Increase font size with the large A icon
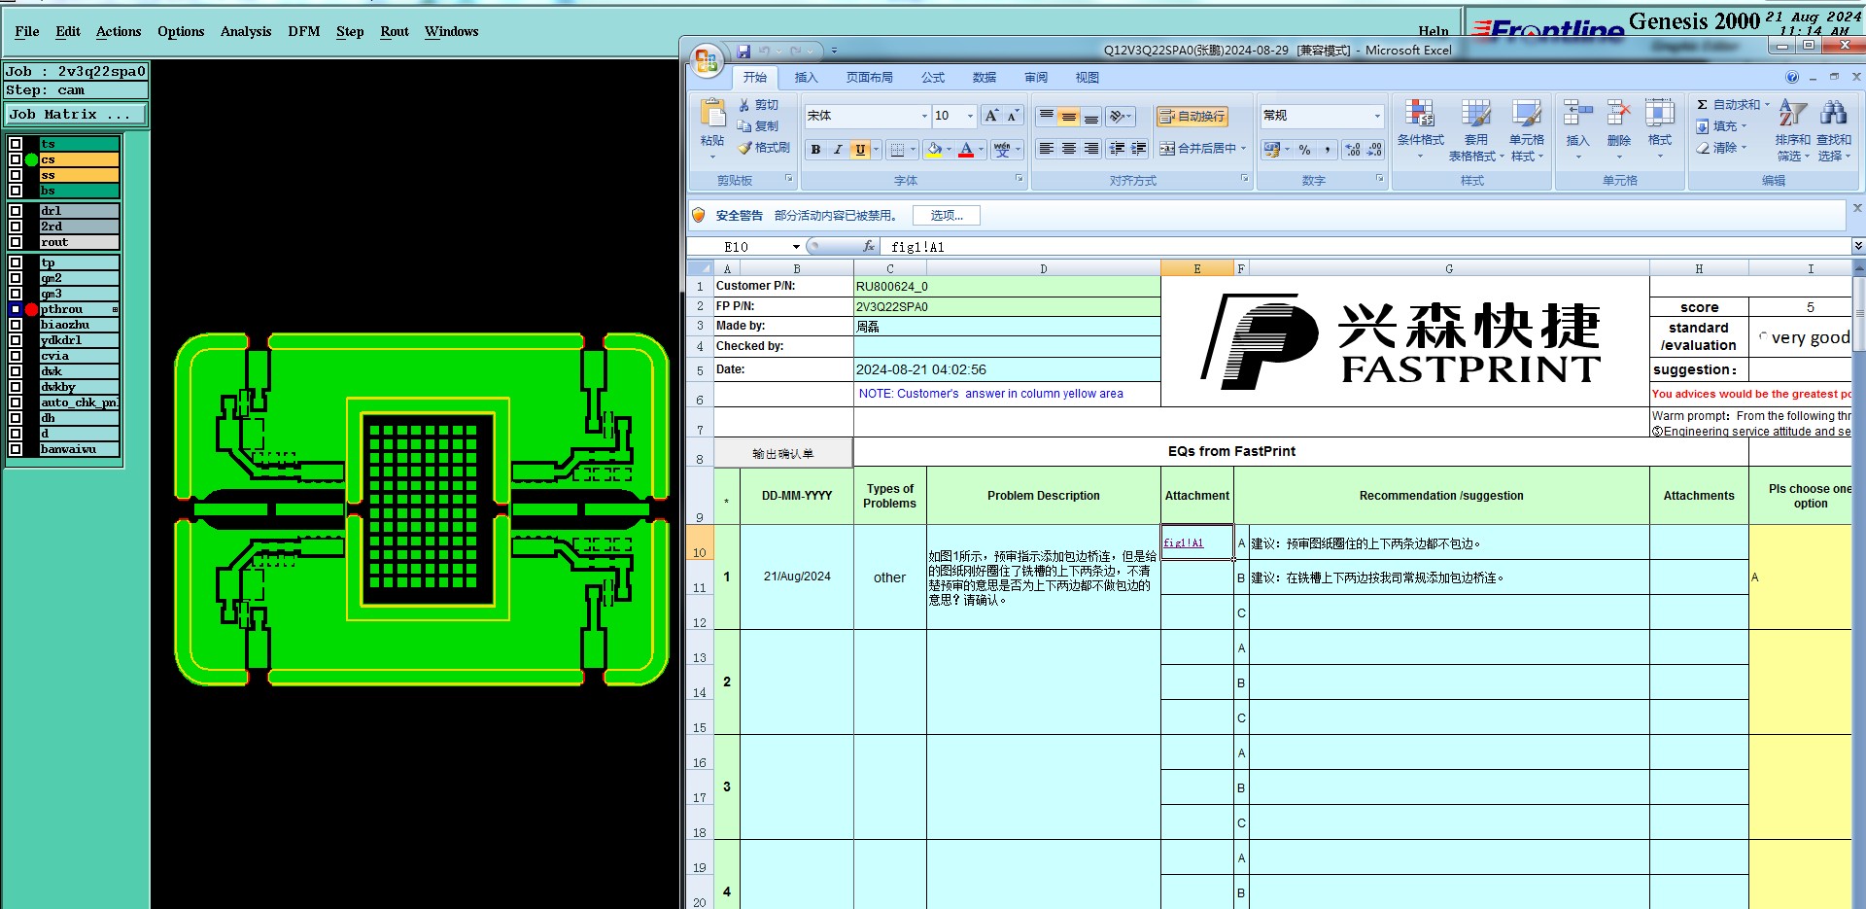Screen dimensions: 1866x909 (x=991, y=116)
